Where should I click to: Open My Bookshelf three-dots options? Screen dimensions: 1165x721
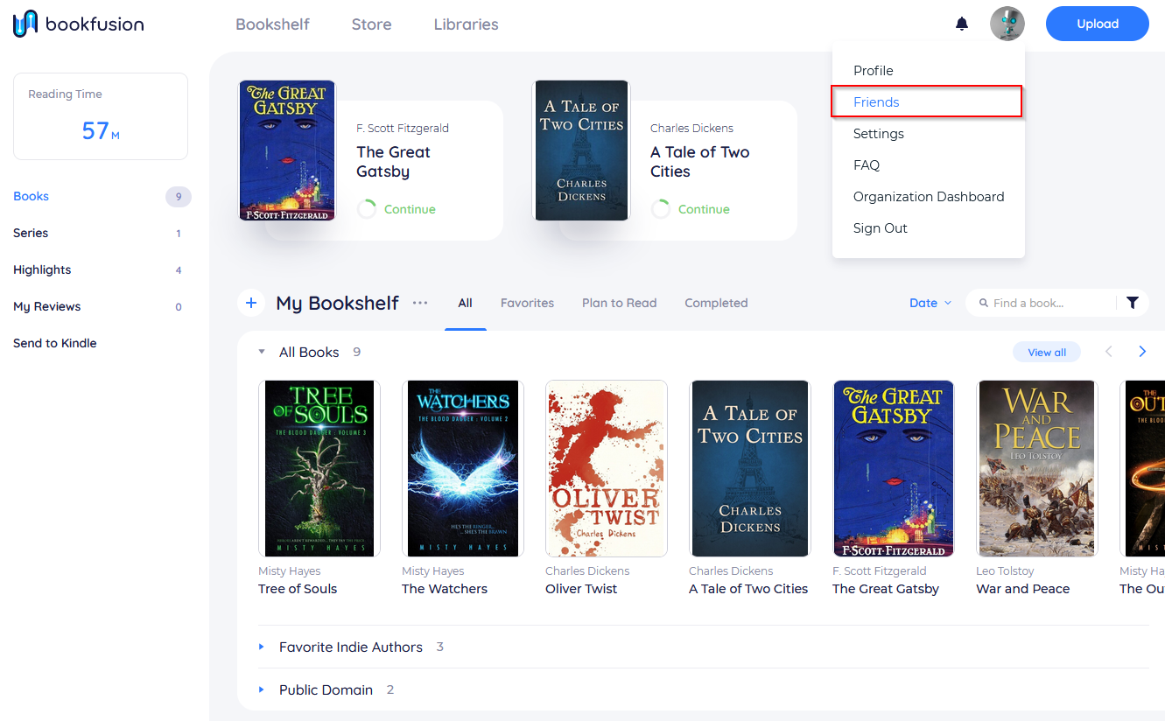[x=420, y=303]
